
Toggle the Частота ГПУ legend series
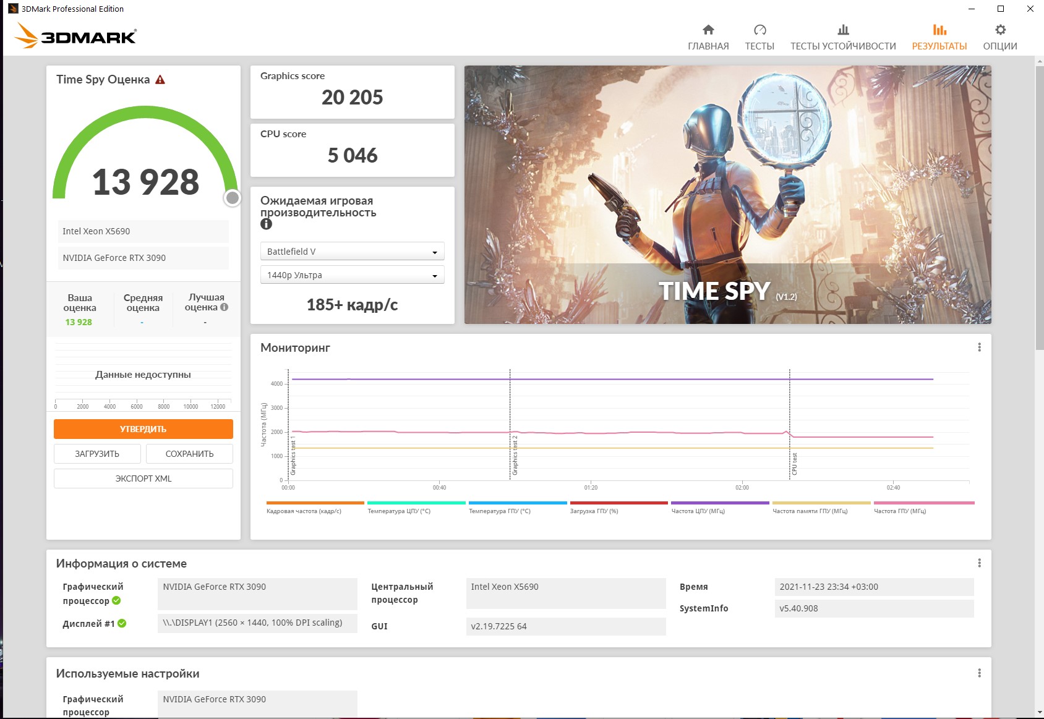924,508
